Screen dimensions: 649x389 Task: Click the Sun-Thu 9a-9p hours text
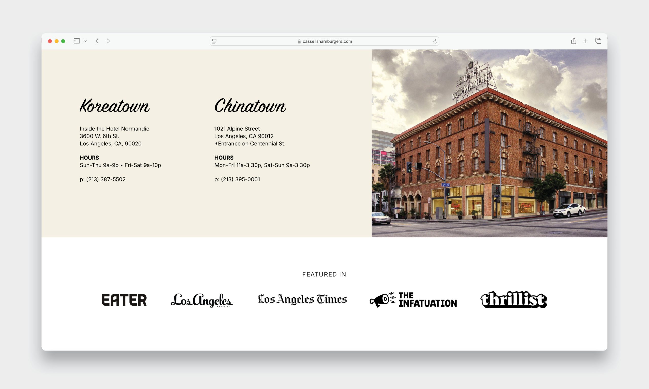click(x=99, y=165)
